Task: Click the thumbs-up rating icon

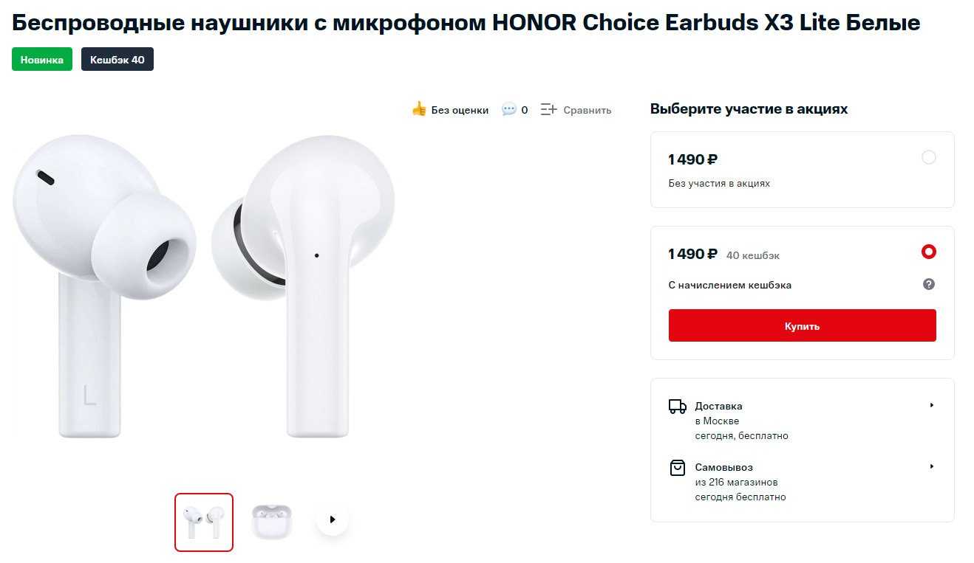Action: pyautogui.click(x=419, y=109)
